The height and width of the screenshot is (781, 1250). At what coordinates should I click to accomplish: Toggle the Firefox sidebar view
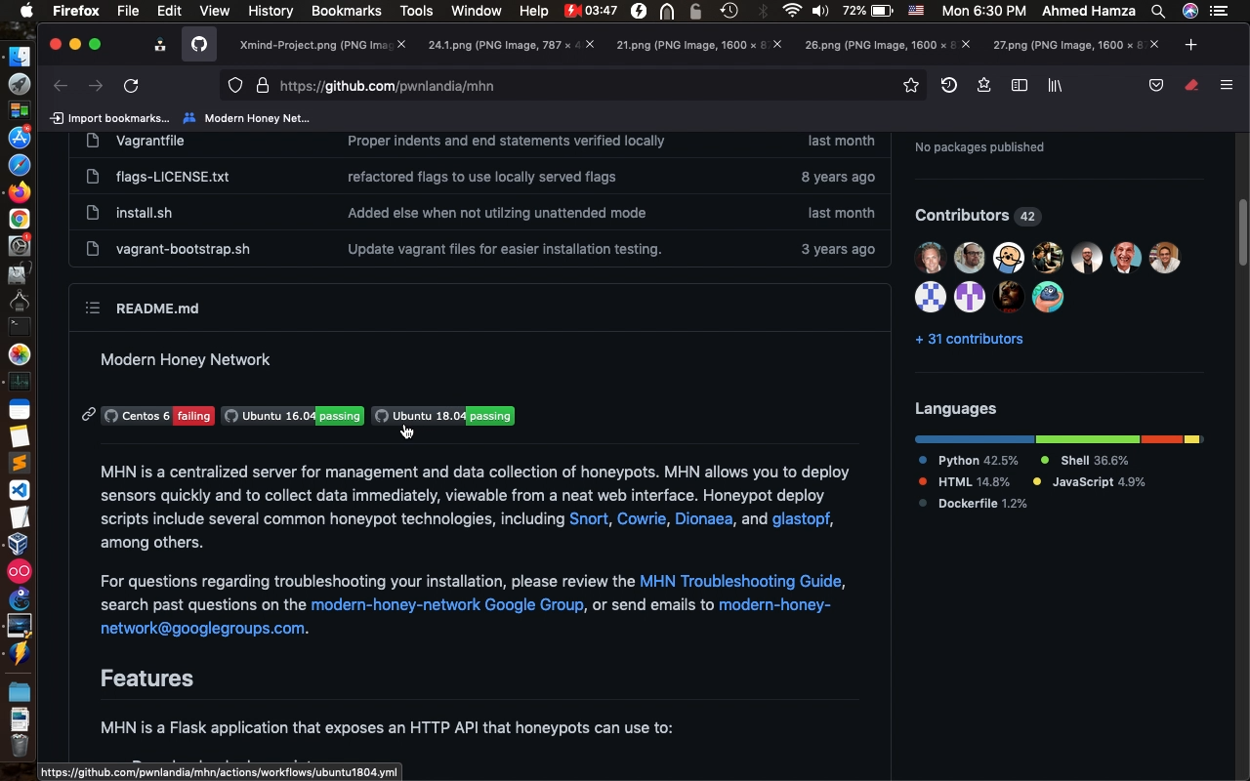pyautogui.click(x=1020, y=86)
